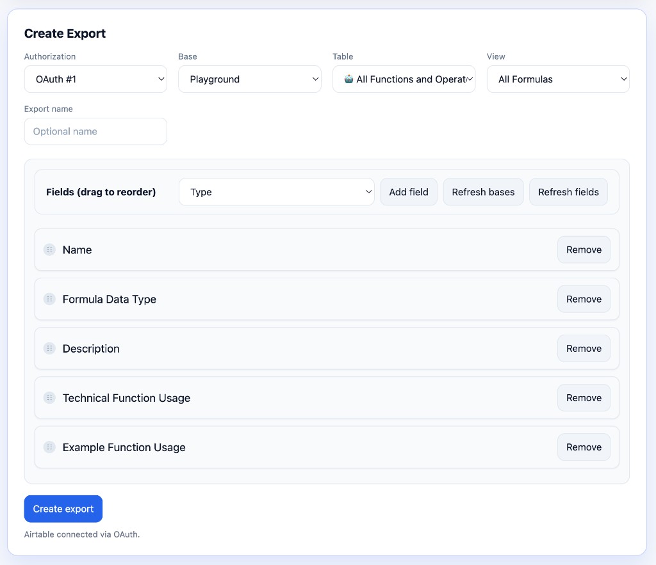Click the drag handle for Example Function Usage
The height and width of the screenshot is (565, 656).
tap(49, 447)
